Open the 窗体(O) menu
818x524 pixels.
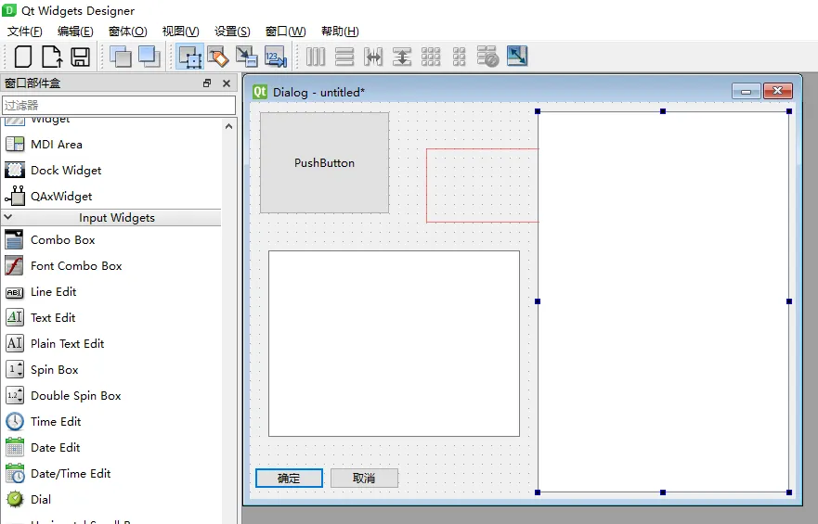(x=128, y=32)
